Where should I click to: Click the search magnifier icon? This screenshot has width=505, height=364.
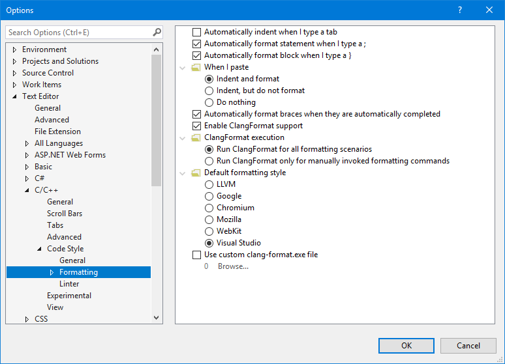tap(157, 32)
